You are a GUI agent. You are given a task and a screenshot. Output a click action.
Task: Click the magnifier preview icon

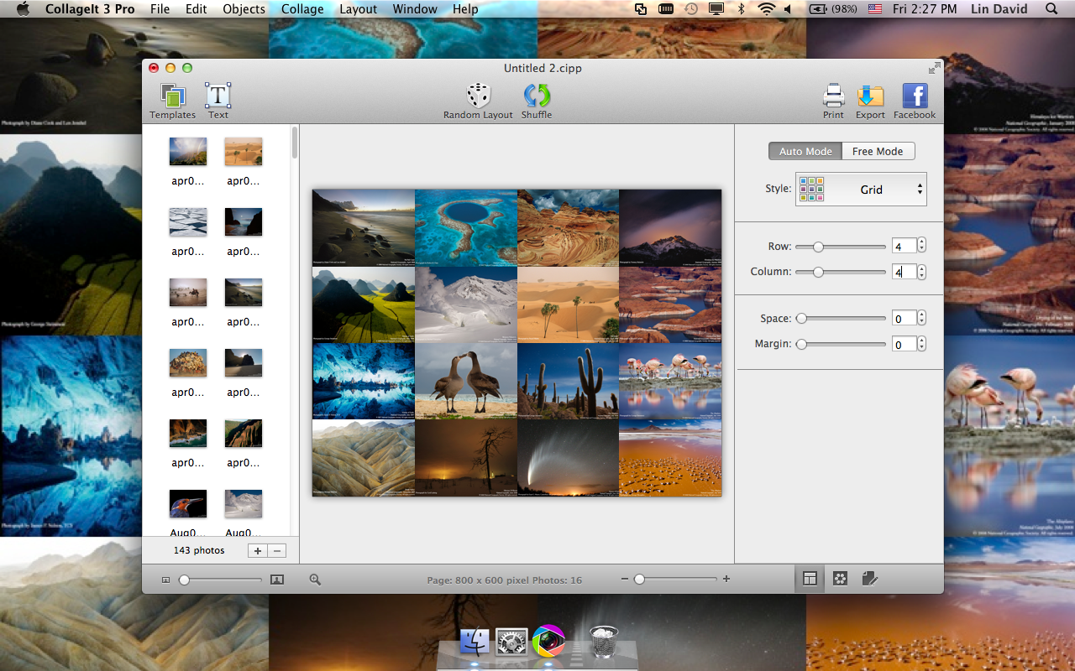click(315, 579)
